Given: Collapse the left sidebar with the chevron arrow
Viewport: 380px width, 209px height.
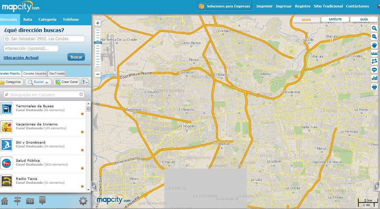Looking at the screenshot, I should 94,186.
